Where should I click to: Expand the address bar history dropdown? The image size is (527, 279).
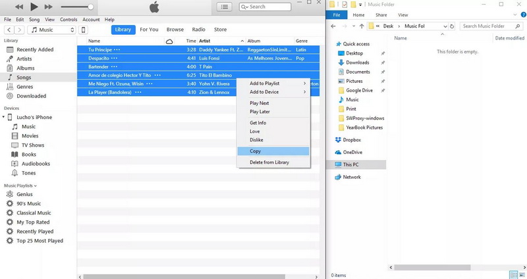click(446, 26)
